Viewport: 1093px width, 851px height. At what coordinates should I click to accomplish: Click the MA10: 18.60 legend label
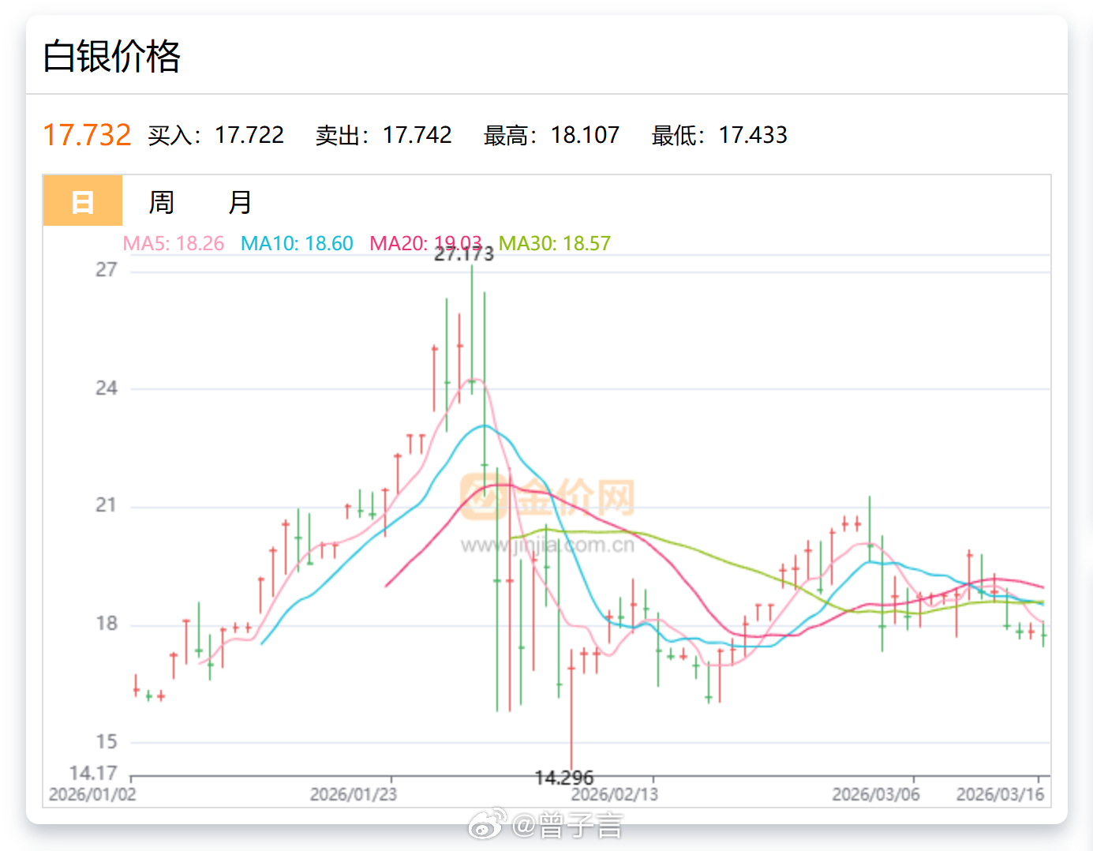[x=297, y=243]
